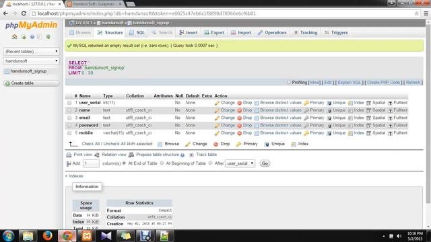Click the Spatial icon for password row
Screen dimensions: 431x242
tap(369, 126)
